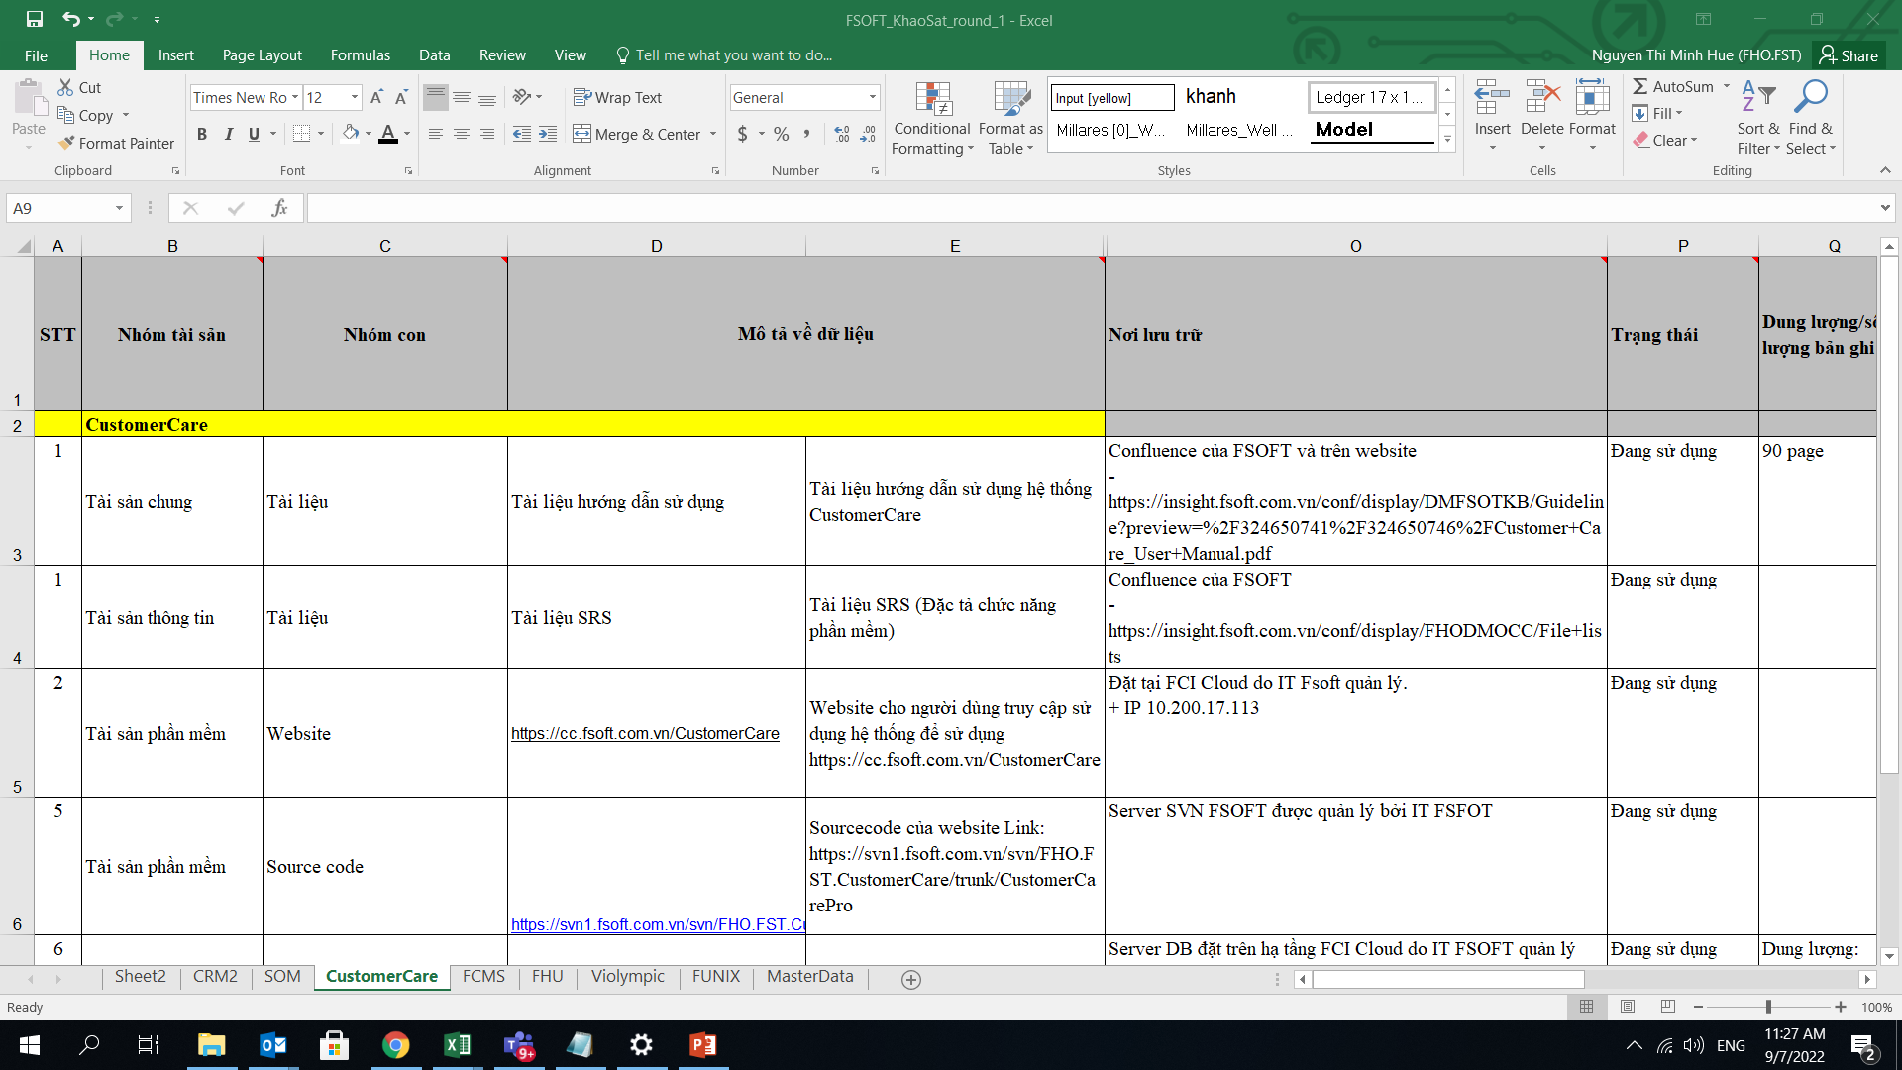Screen dimensions: 1902x1070
Task: Click the Increase Indent icon
Action: click(x=548, y=134)
